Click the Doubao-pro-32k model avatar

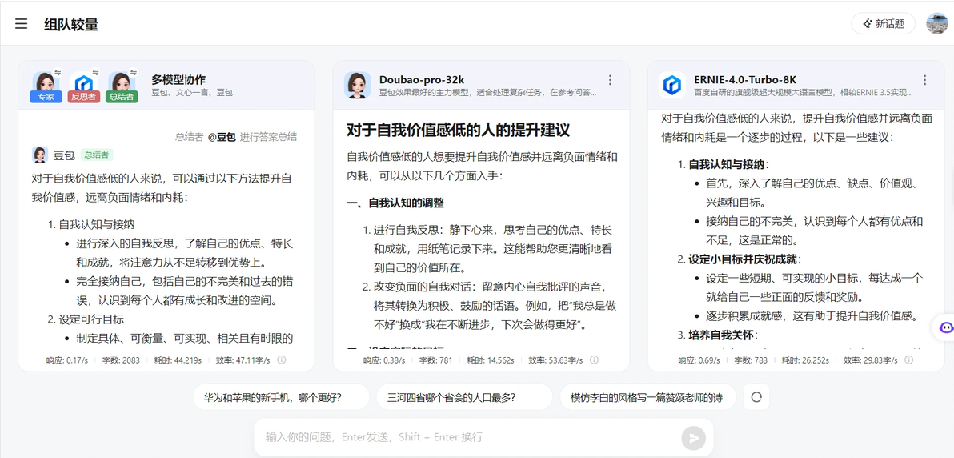click(357, 85)
